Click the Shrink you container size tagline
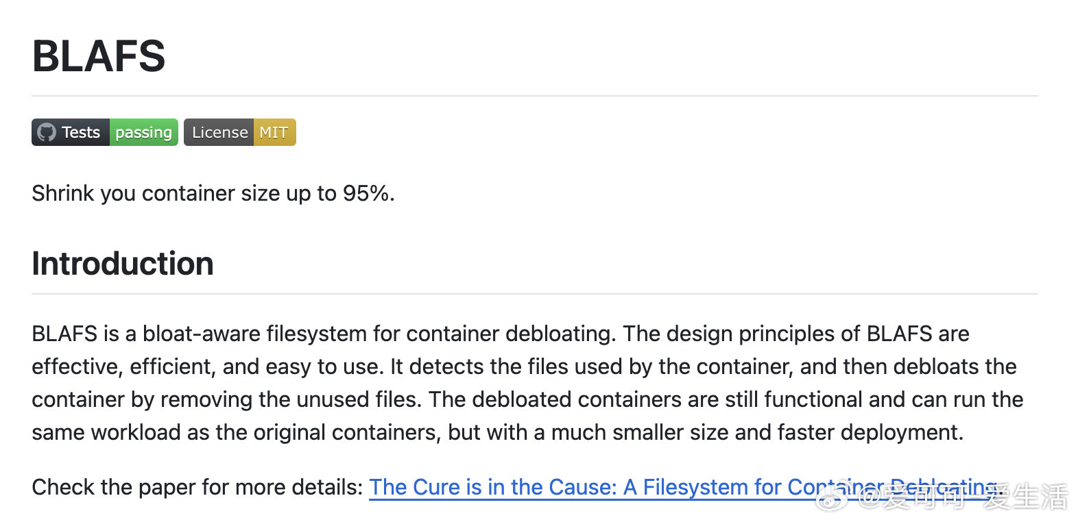This screenshot has height=522, width=1078. coord(213,193)
